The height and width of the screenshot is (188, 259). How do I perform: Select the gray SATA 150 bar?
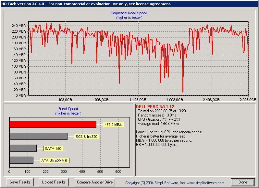coord(23,148)
